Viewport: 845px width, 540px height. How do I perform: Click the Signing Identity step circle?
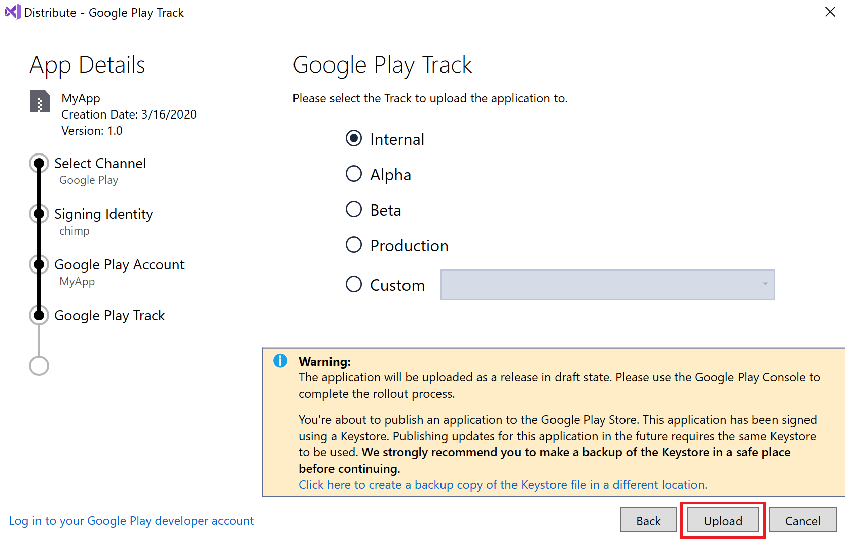pos(39,214)
